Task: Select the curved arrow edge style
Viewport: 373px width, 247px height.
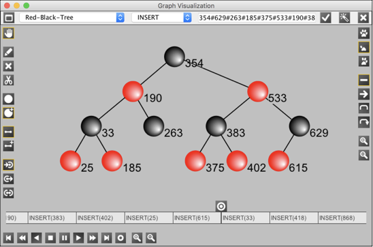Action: point(364,122)
